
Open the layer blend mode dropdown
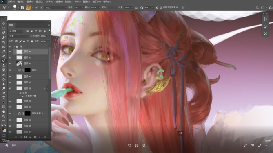pyautogui.click(x=19, y=36)
